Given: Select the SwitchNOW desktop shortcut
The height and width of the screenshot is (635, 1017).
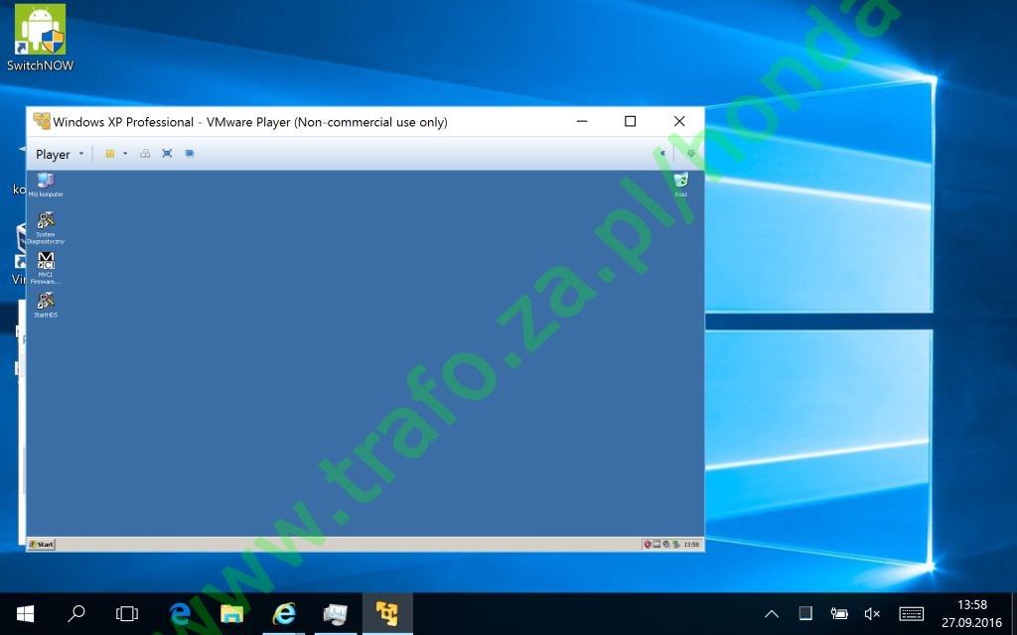Looking at the screenshot, I should (40, 38).
